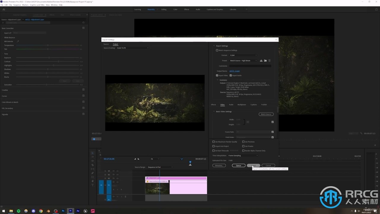Image resolution: width=380 pixels, height=214 pixels.
Task: Collapse the Export Settings section
Action: point(214,46)
